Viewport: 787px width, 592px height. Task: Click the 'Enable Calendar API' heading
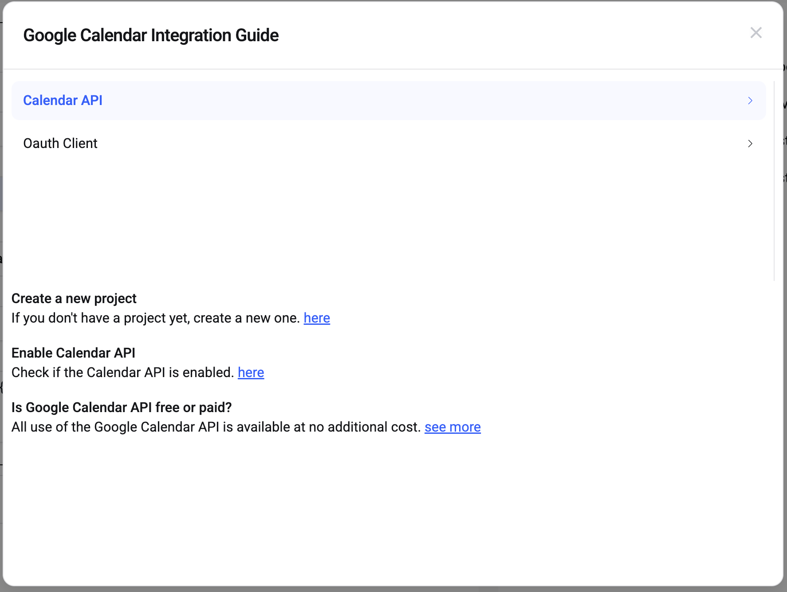click(73, 353)
